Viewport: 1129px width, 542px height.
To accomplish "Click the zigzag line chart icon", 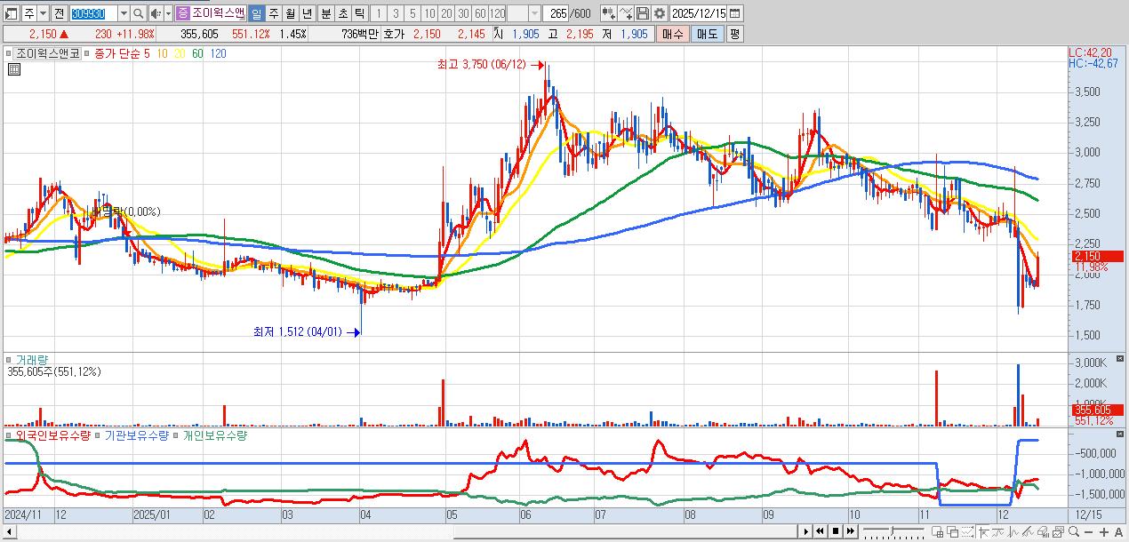I will click(1013, 531).
